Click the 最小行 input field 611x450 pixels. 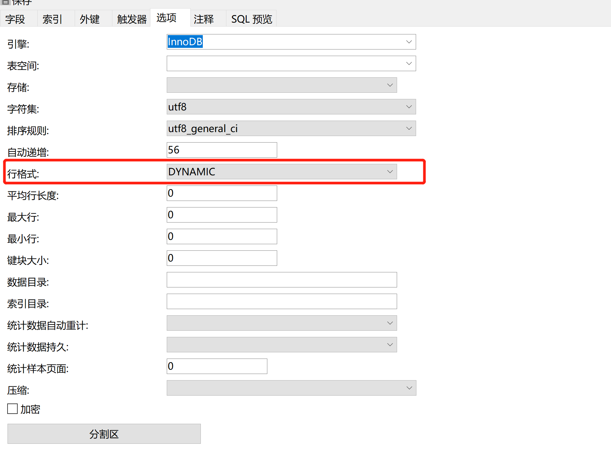pyautogui.click(x=222, y=237)
